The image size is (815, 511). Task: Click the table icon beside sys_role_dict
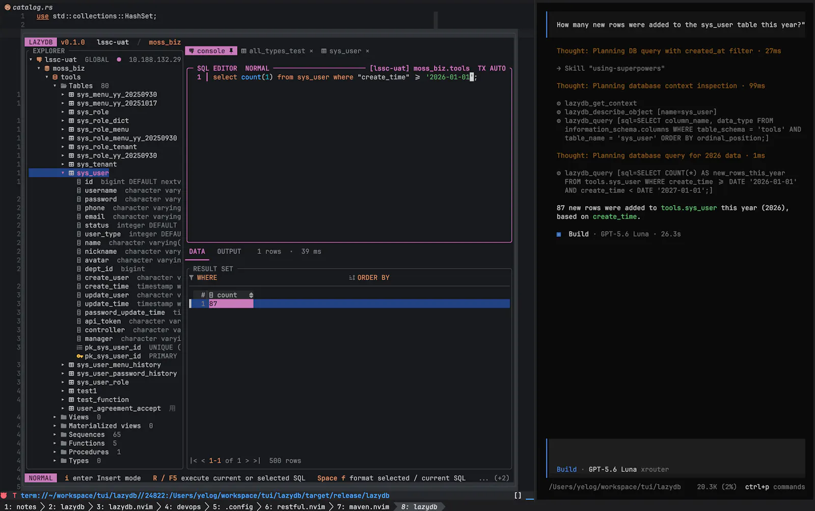coord(71,121)
